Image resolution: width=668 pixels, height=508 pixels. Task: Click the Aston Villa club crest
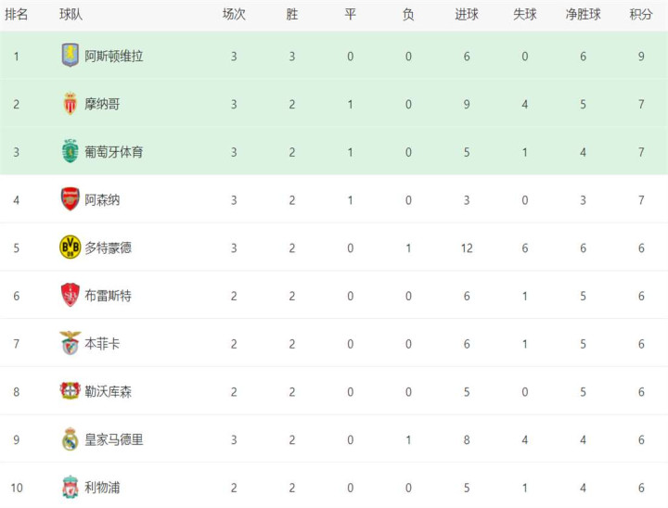click(71, 56)
